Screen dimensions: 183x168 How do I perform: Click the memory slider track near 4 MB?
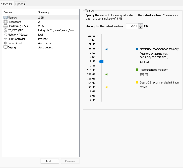click(x=101, y=100)
